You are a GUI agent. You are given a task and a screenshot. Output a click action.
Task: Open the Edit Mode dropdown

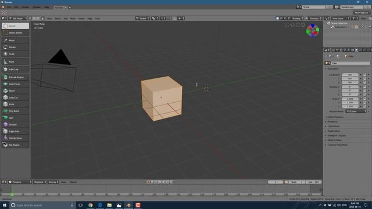18,19
